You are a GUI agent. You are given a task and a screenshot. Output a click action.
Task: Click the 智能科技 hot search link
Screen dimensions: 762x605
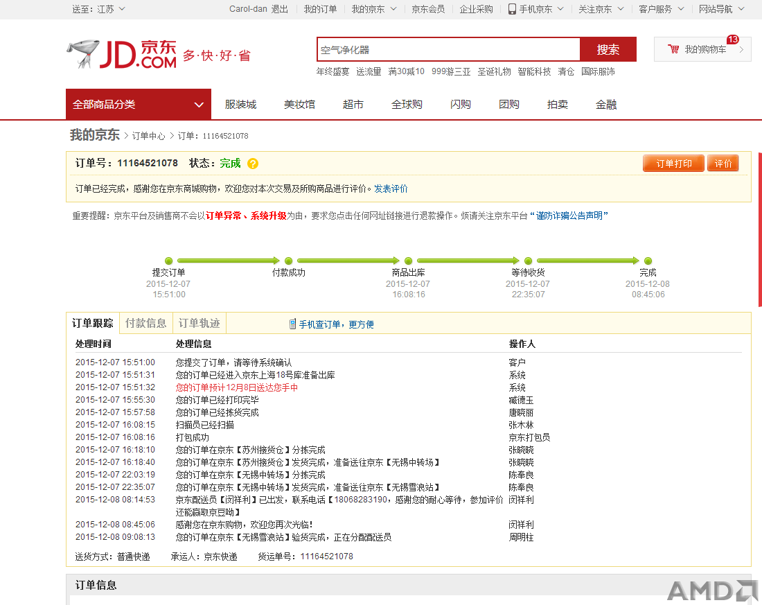[534, 71]
